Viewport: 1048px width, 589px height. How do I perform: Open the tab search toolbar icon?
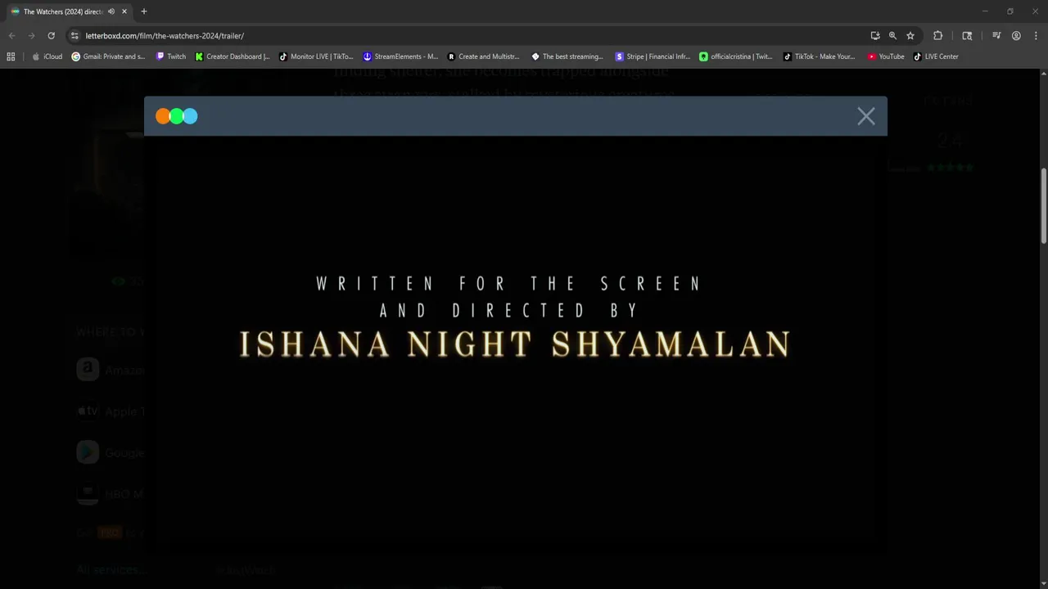coord(967,36)
